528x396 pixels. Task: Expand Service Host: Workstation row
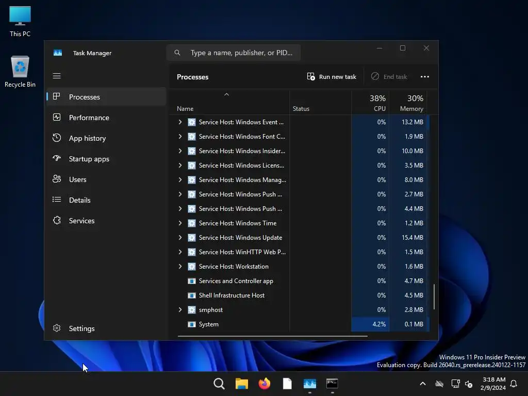[180, 267]
